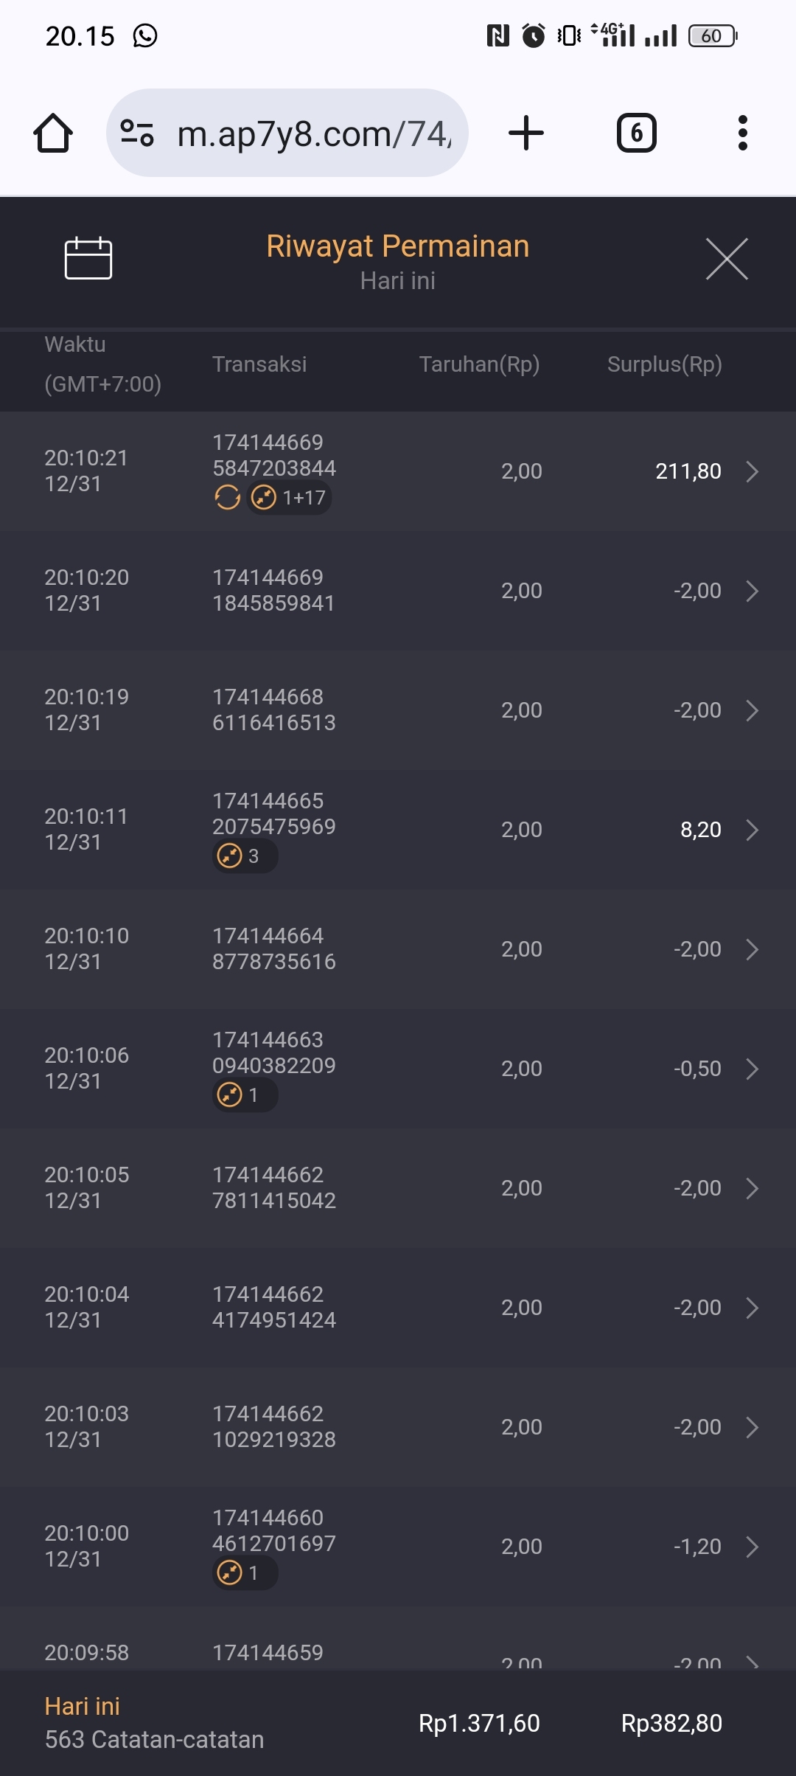Tap the free spin icon on 20:10:21 row

(x=227, y=498)
